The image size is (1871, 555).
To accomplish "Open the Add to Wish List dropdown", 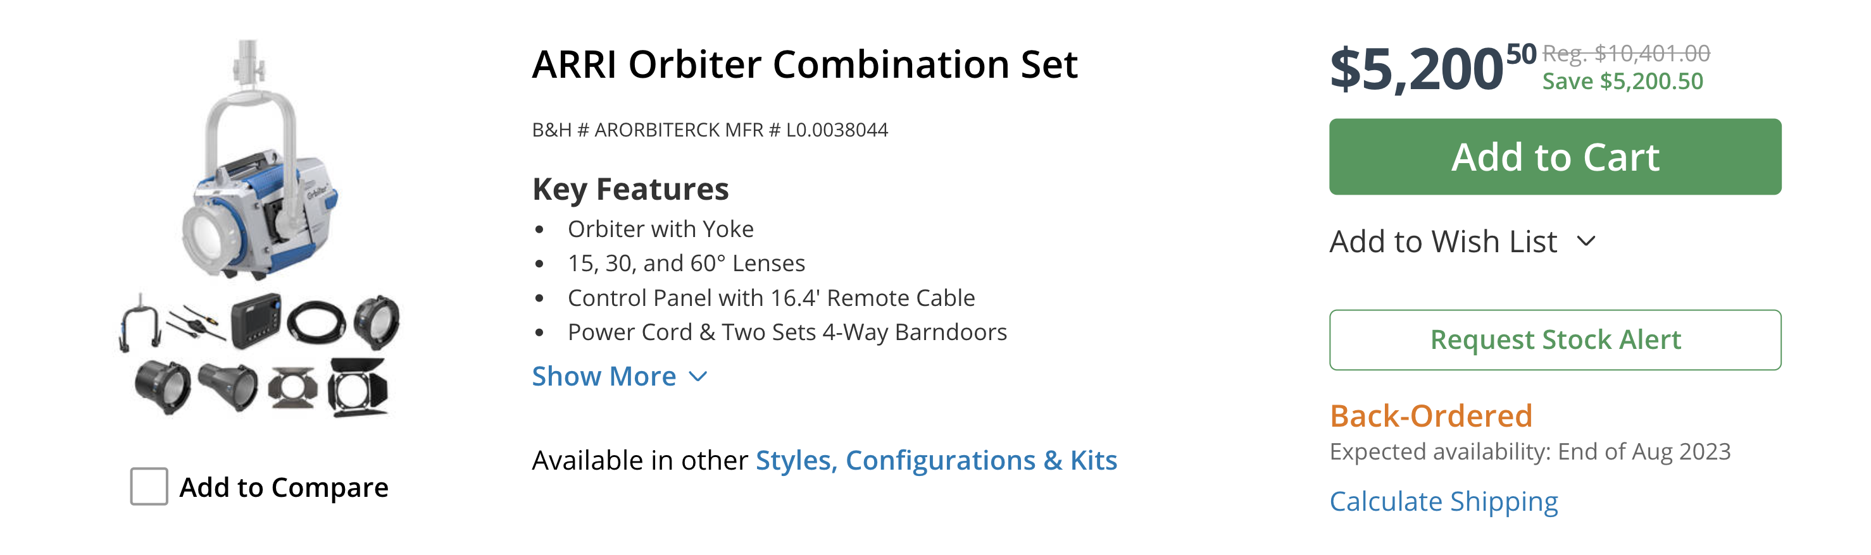I will click(x=1442, y=241).
